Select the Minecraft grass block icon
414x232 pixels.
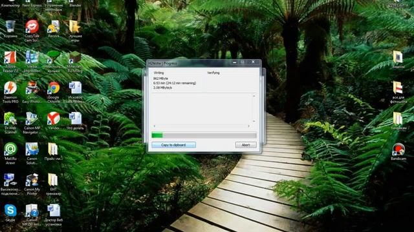[x=75, y=62]
